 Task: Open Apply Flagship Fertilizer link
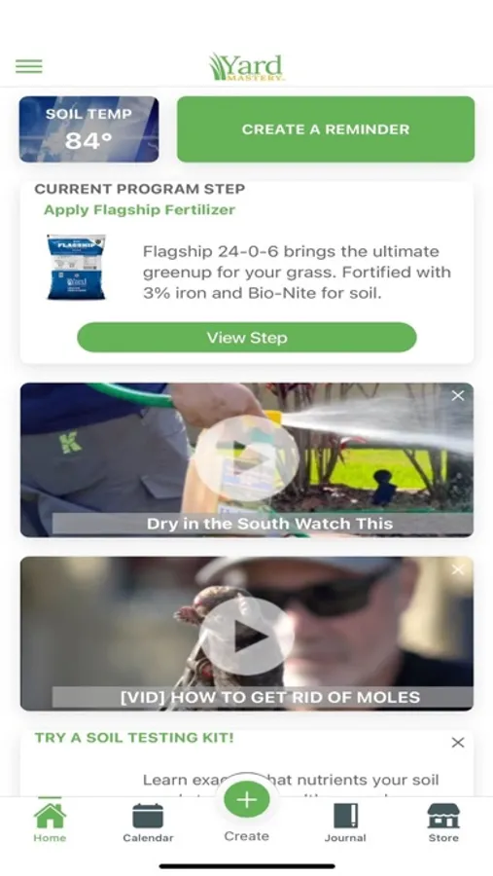click(139, 210)
